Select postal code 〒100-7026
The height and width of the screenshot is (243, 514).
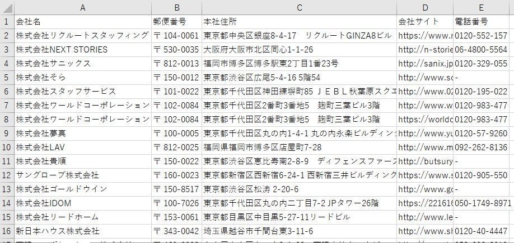click(177, 203)
